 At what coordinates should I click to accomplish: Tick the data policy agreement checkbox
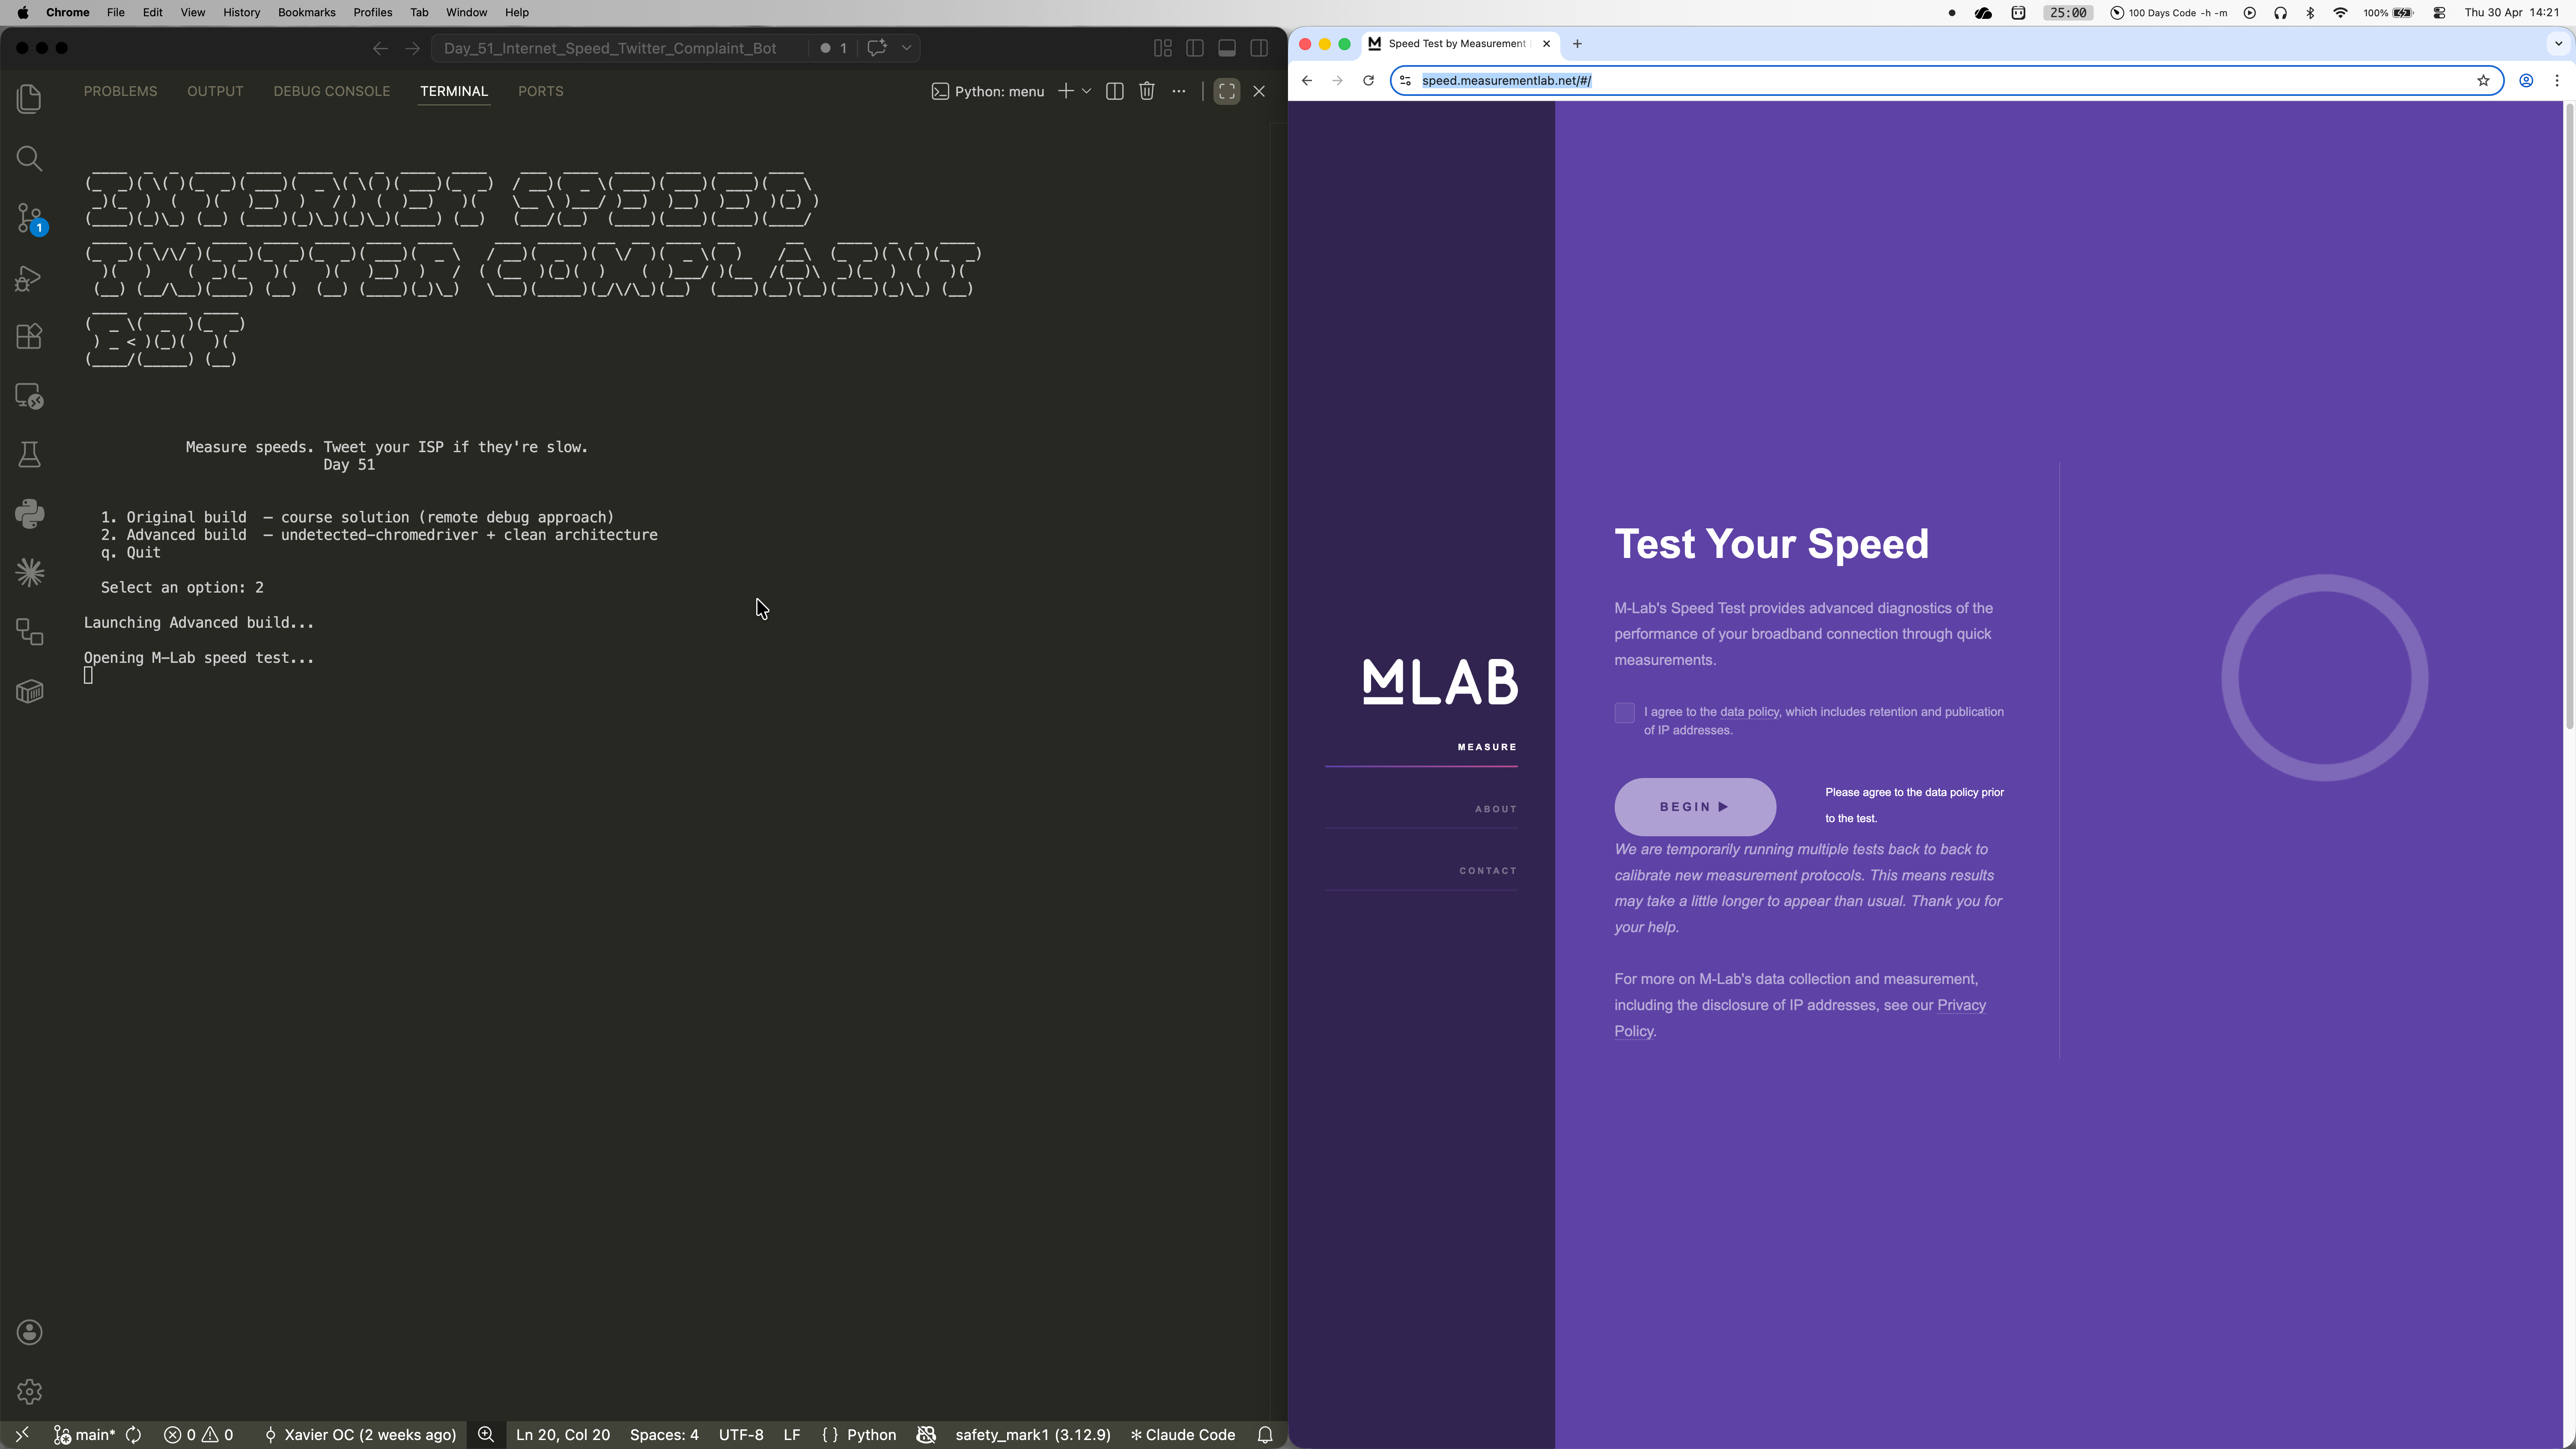coord(1624,713)
